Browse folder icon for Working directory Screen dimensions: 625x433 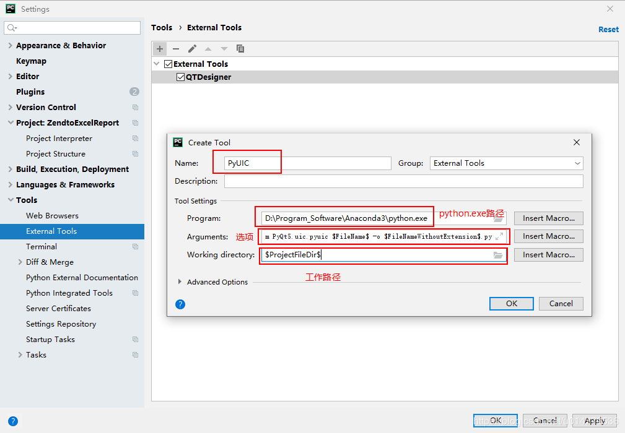click(x=498, y=255)
